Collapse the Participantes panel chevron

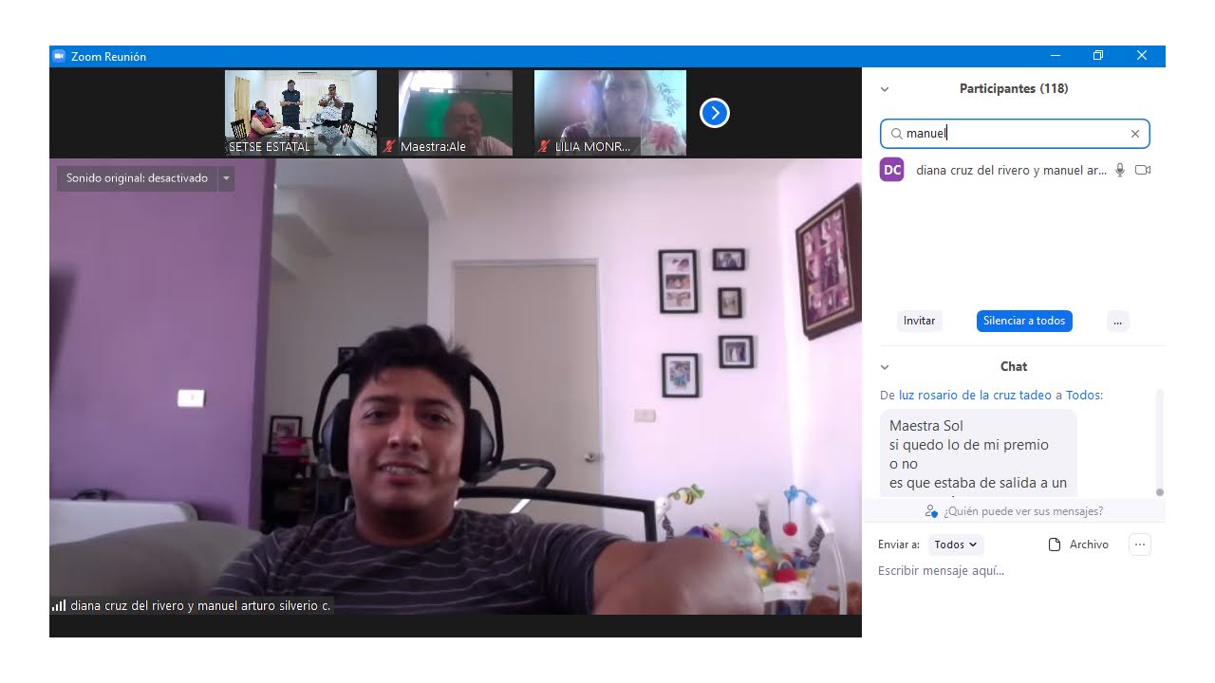pyautogui.click(x=885, y=89)
